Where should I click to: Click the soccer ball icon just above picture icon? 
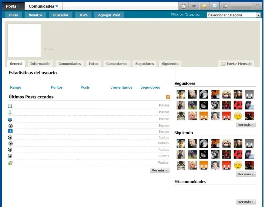point(10,156)
